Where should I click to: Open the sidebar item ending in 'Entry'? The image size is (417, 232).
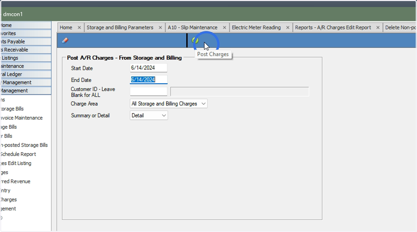(5, 190)
